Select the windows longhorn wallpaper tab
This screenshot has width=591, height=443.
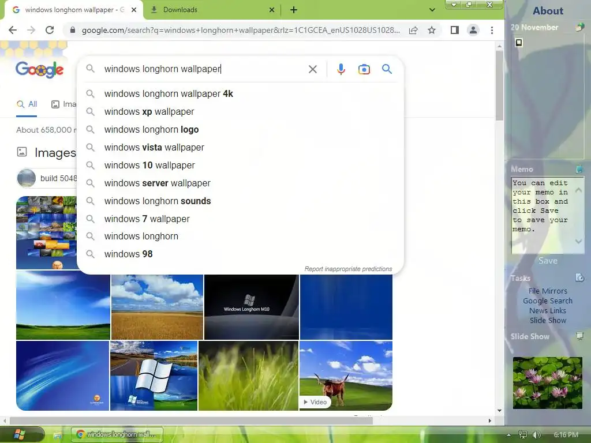tap(73, 10)
